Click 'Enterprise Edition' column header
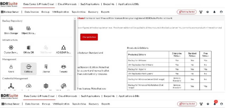227x108 pixels. (x=177, y=55)
